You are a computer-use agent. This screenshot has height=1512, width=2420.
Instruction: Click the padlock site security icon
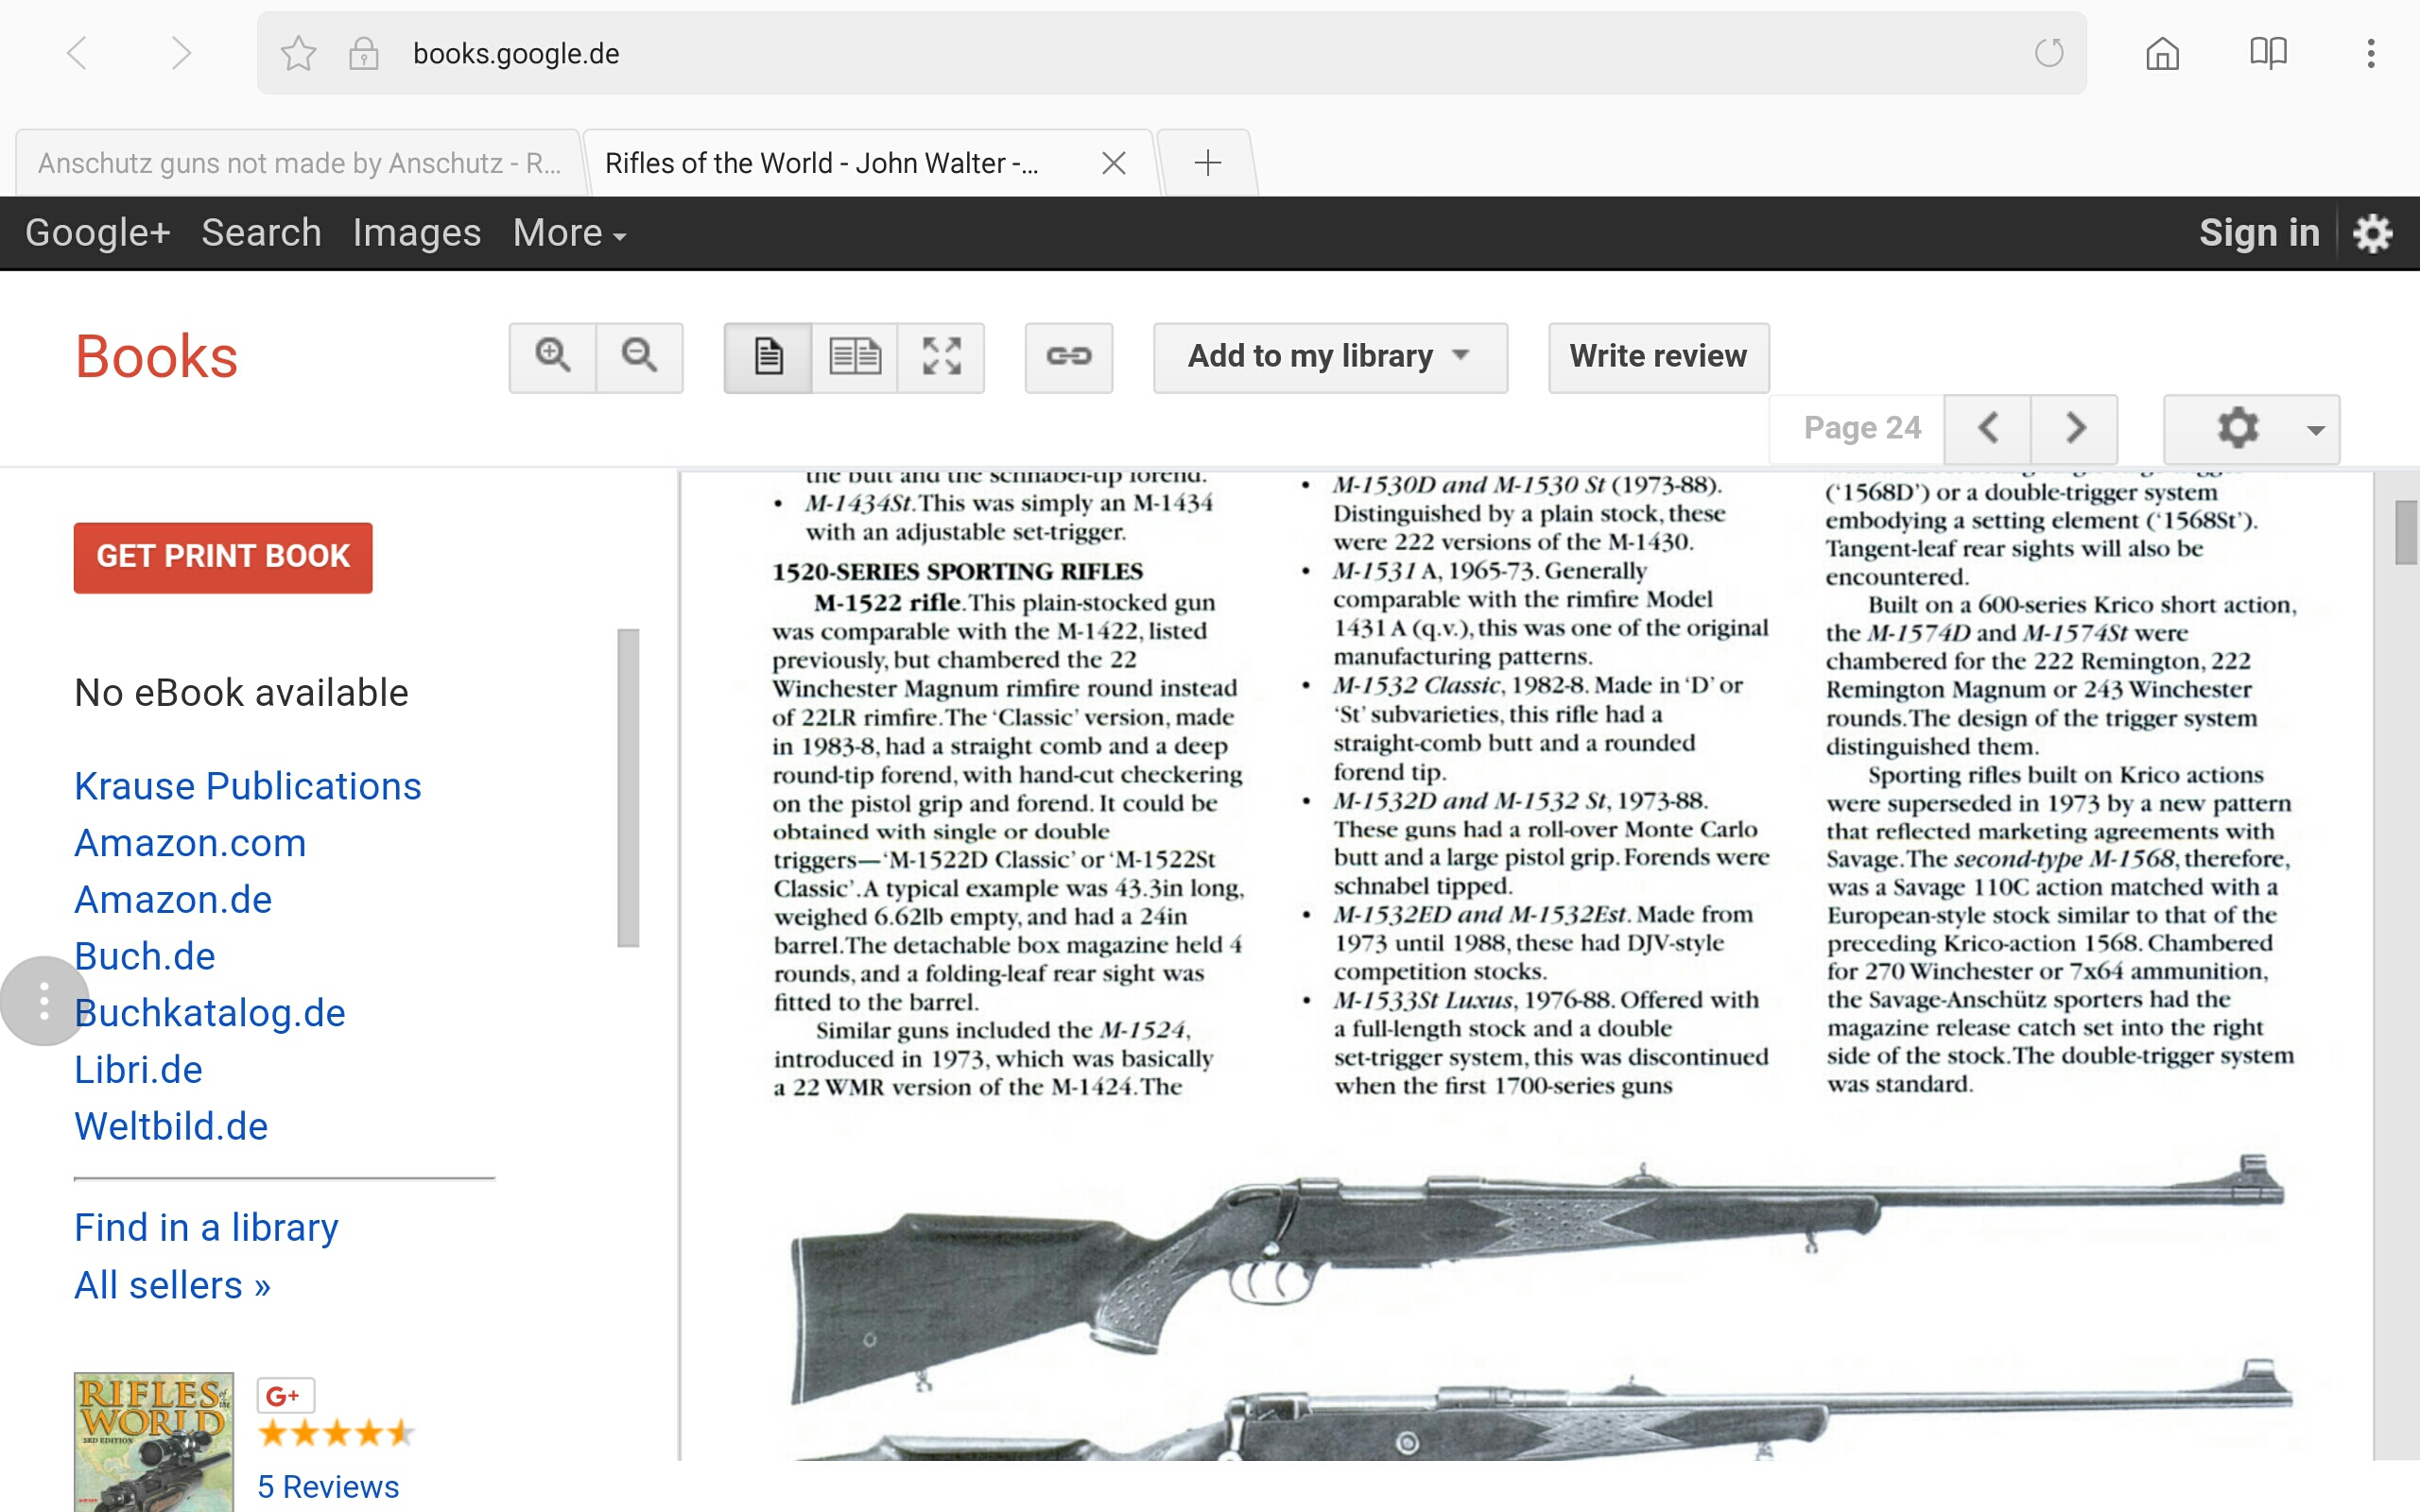coord(364,53)
